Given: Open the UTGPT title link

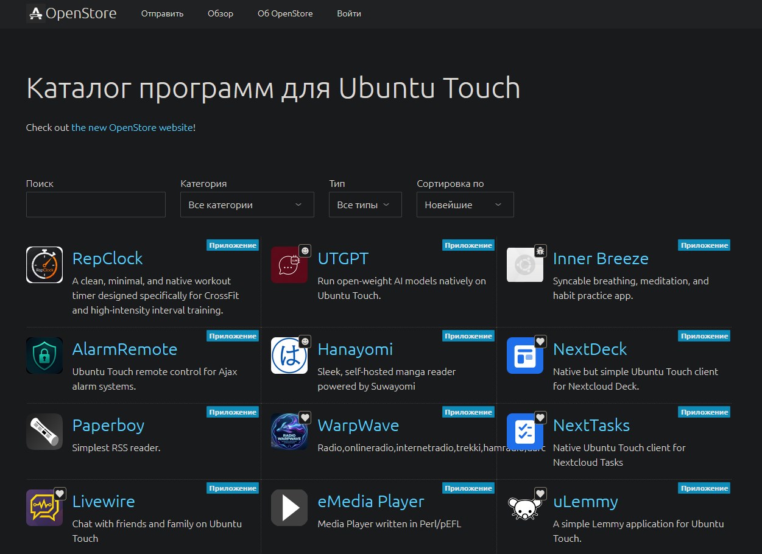Looking at the screenshot, I should [x=343, y=258].
